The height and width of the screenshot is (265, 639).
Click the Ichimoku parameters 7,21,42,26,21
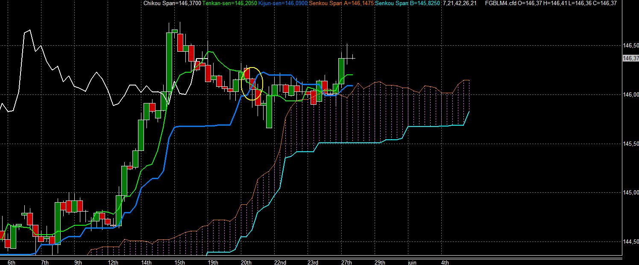[460, 3]
